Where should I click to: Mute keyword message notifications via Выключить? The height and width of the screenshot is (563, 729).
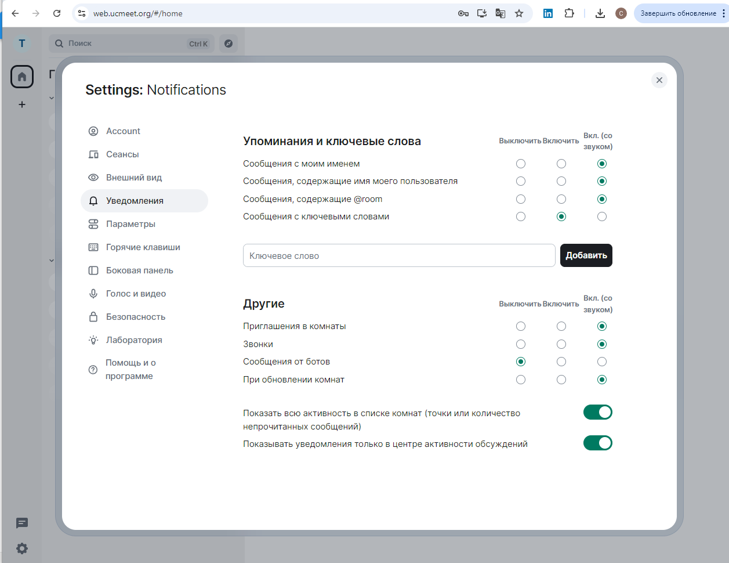[520, 216]
